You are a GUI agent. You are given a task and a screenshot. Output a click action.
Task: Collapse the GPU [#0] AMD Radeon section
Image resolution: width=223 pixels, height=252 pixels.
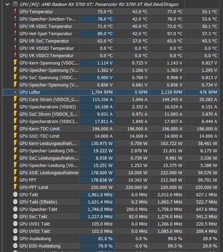(x=7, y=4)
